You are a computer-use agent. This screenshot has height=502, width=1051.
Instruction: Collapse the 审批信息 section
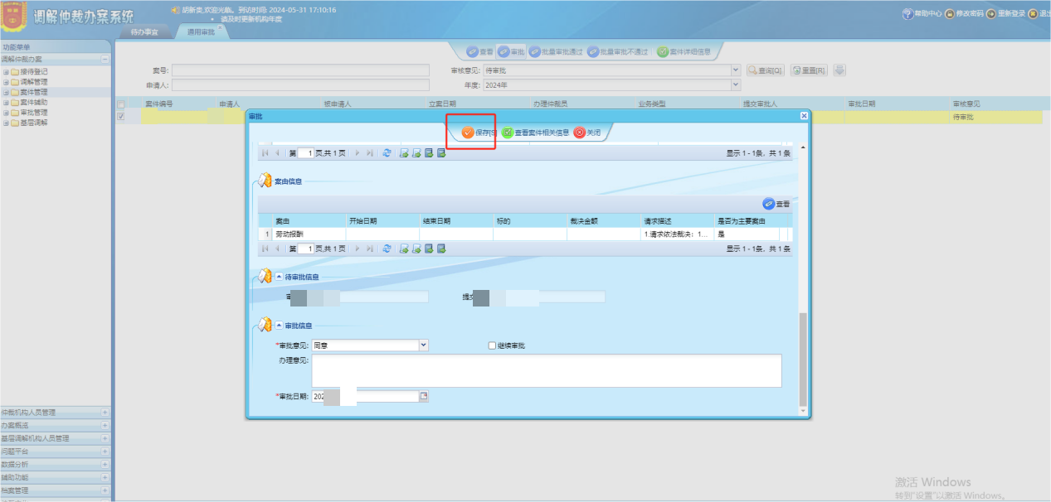click(x=279, y=326)
